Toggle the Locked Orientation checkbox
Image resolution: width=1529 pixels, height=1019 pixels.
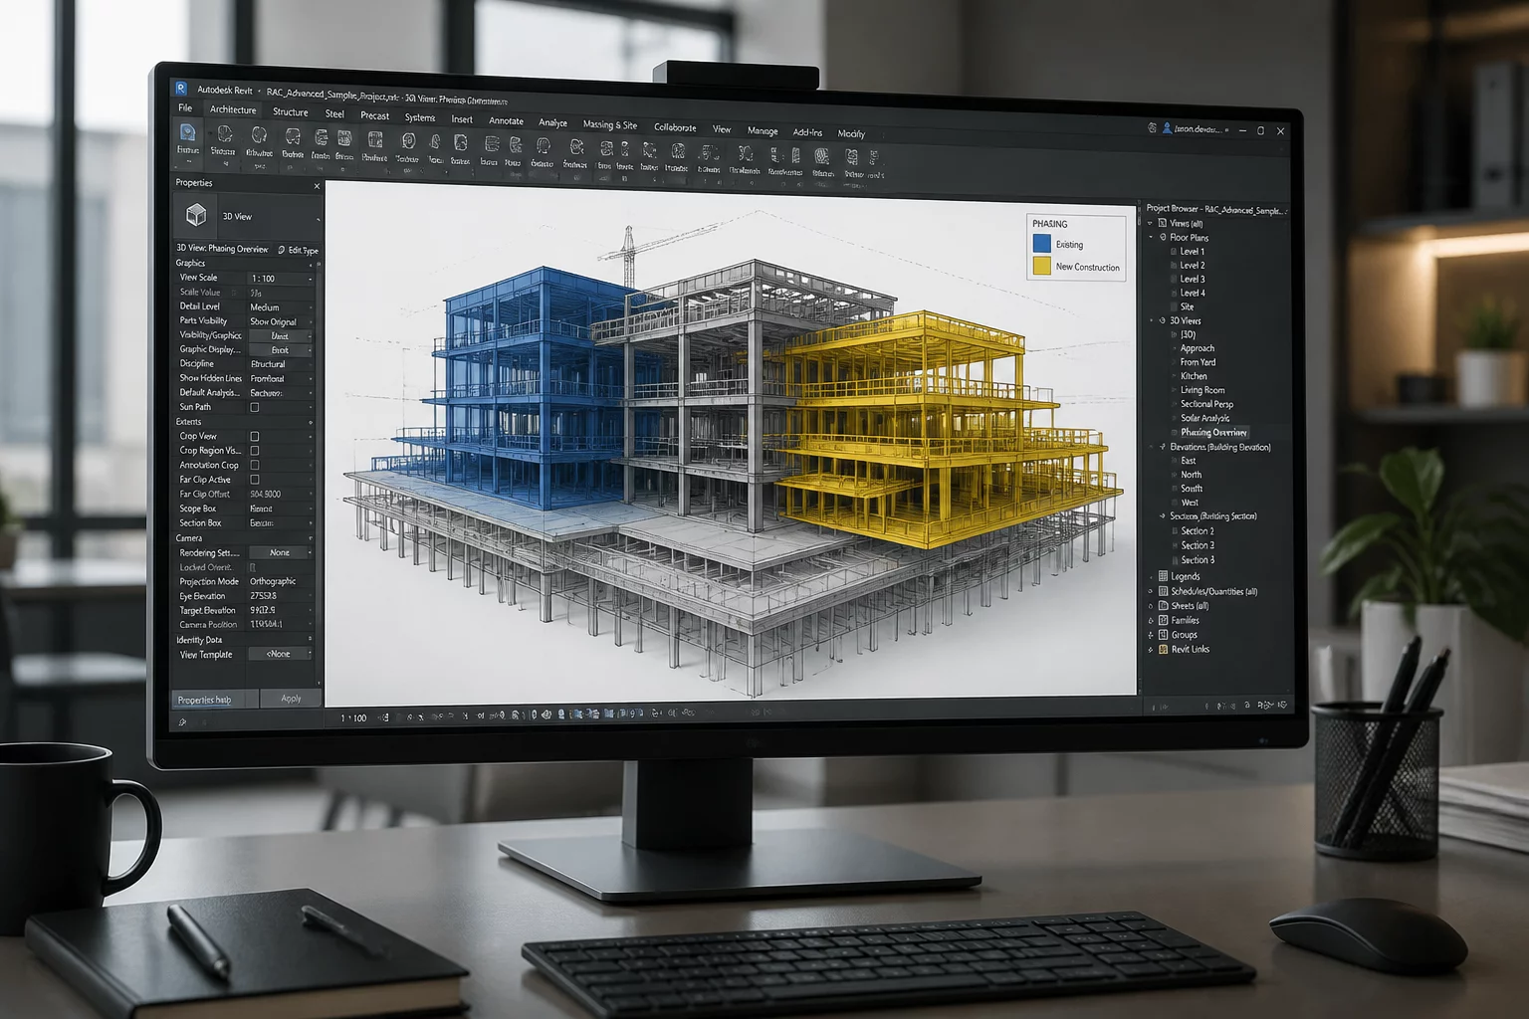252,567
